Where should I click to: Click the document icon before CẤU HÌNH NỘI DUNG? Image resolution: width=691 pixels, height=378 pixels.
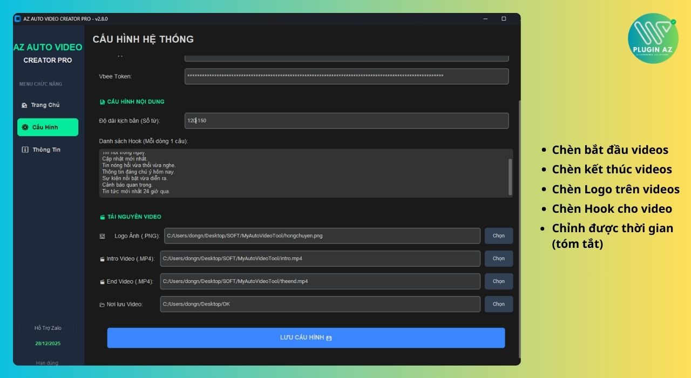click(101, 102)
